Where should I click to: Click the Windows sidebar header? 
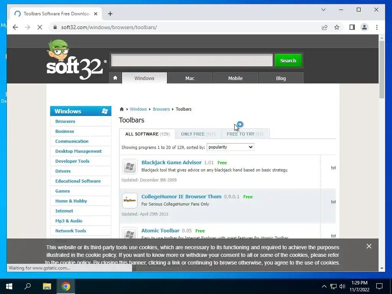coord(81,111)
